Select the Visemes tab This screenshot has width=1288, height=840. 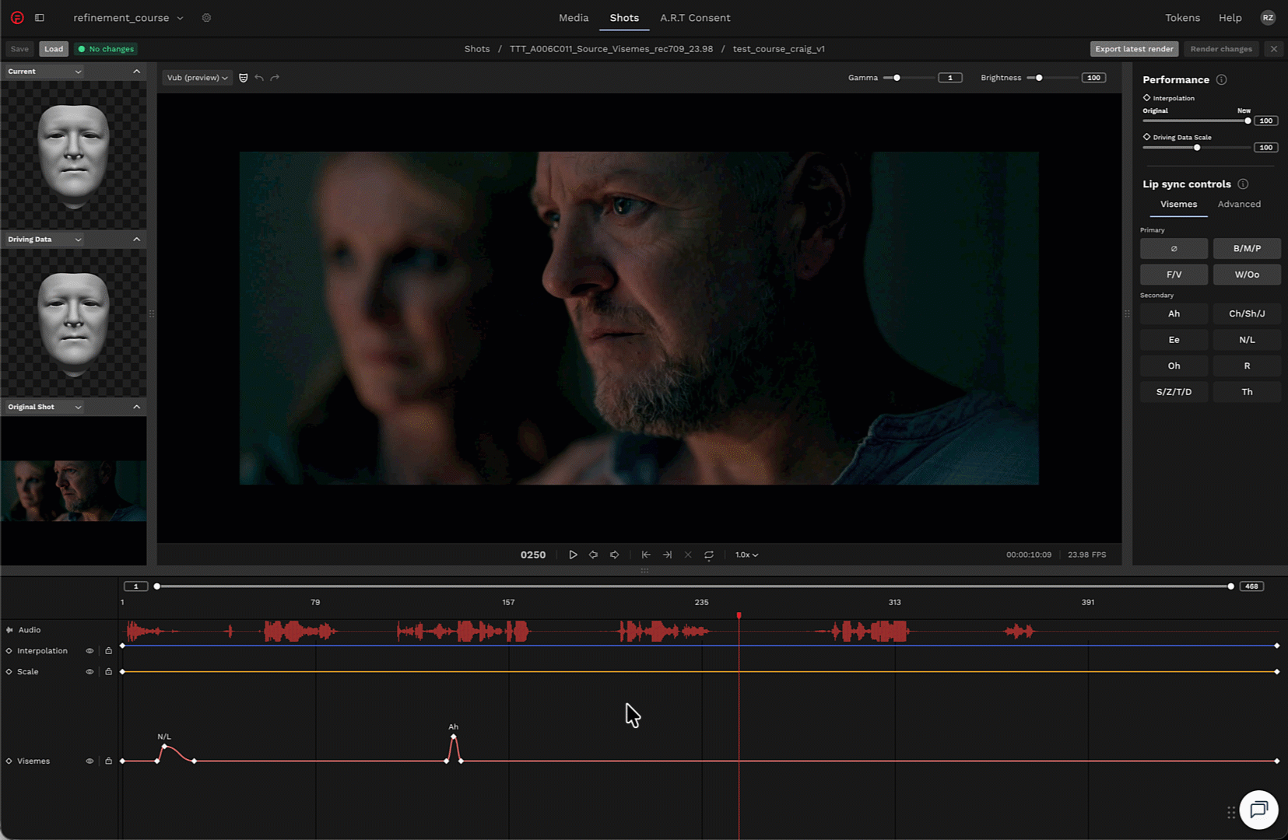(x=1178, y=205)
